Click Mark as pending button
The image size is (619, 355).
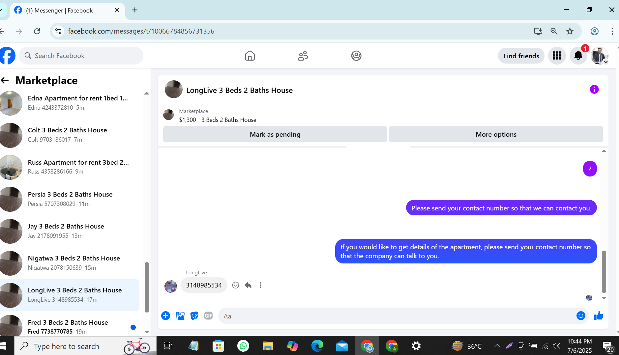point(275,134)
